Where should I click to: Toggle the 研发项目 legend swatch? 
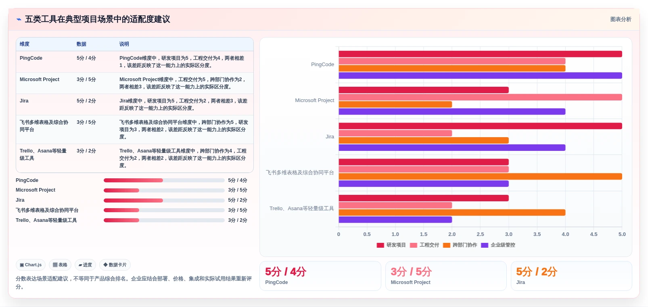(380, 245)
